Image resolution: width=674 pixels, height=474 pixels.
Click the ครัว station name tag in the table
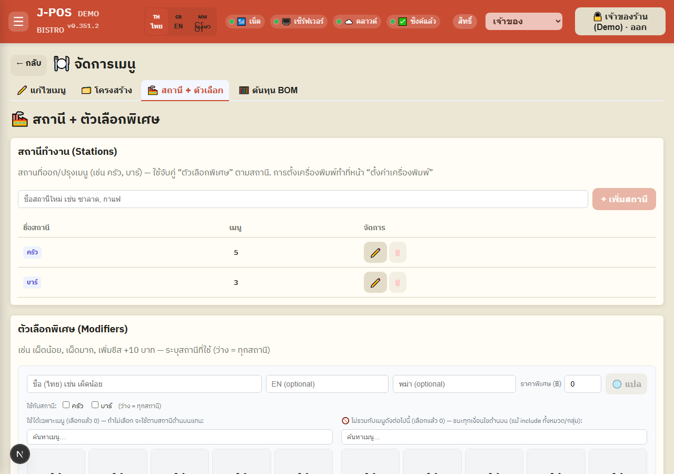32,252
